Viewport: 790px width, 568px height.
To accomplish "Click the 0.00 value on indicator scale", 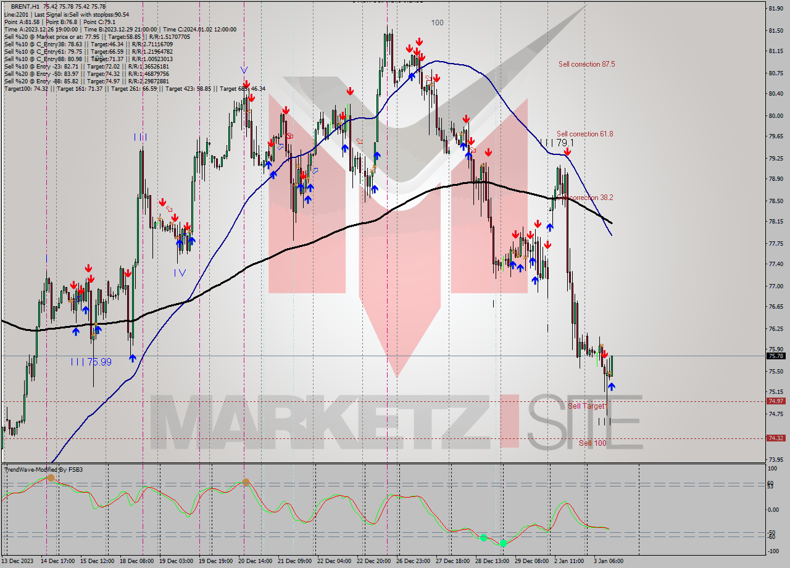I will pyautogui.click(x=775, y=510).
